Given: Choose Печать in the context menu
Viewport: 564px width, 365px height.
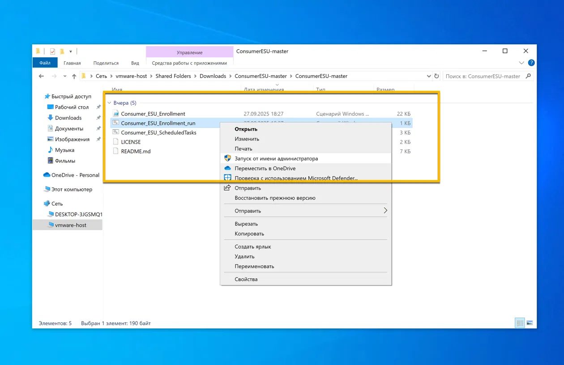Looking at the screenshot, I should [x=306, y=149].
